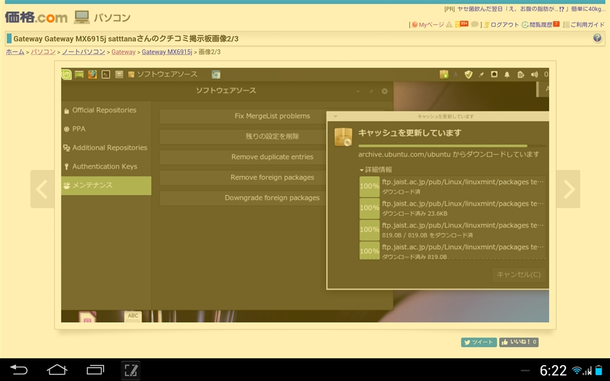
Task: Select メンテナンス in pictured sidebar
Action: tap(106, 186)
